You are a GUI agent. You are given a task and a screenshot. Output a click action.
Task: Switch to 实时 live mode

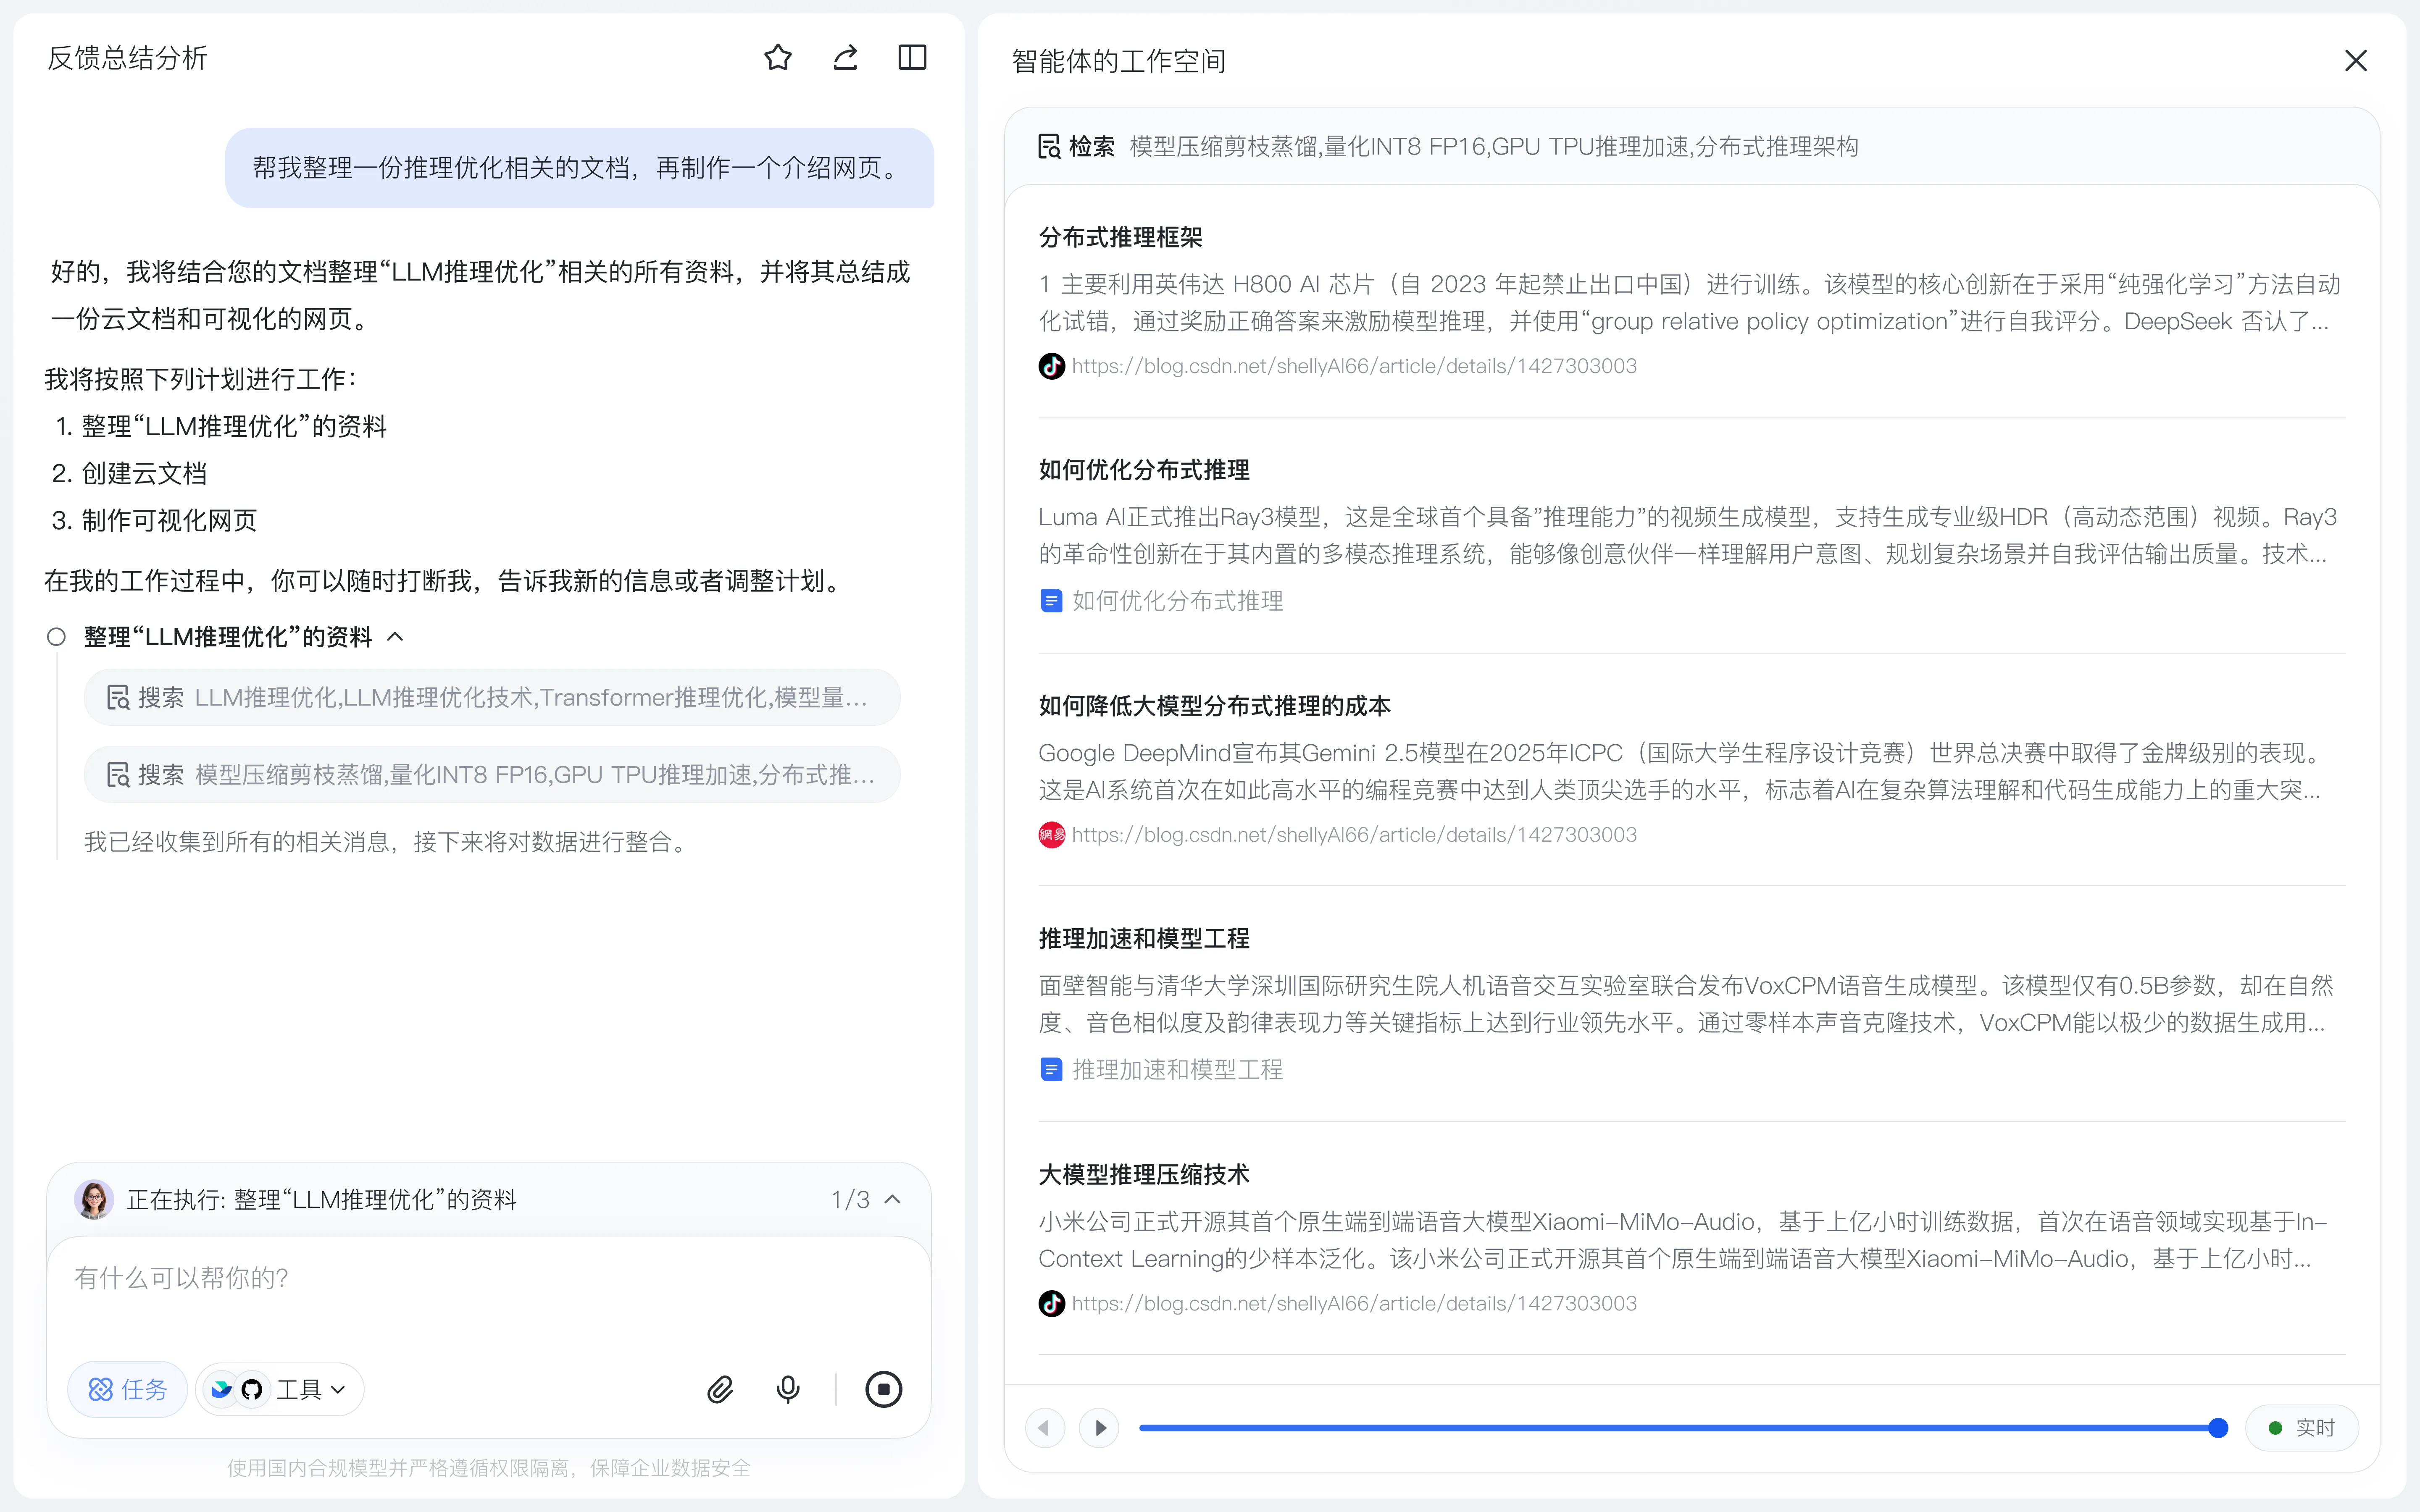point(2302,1428)
